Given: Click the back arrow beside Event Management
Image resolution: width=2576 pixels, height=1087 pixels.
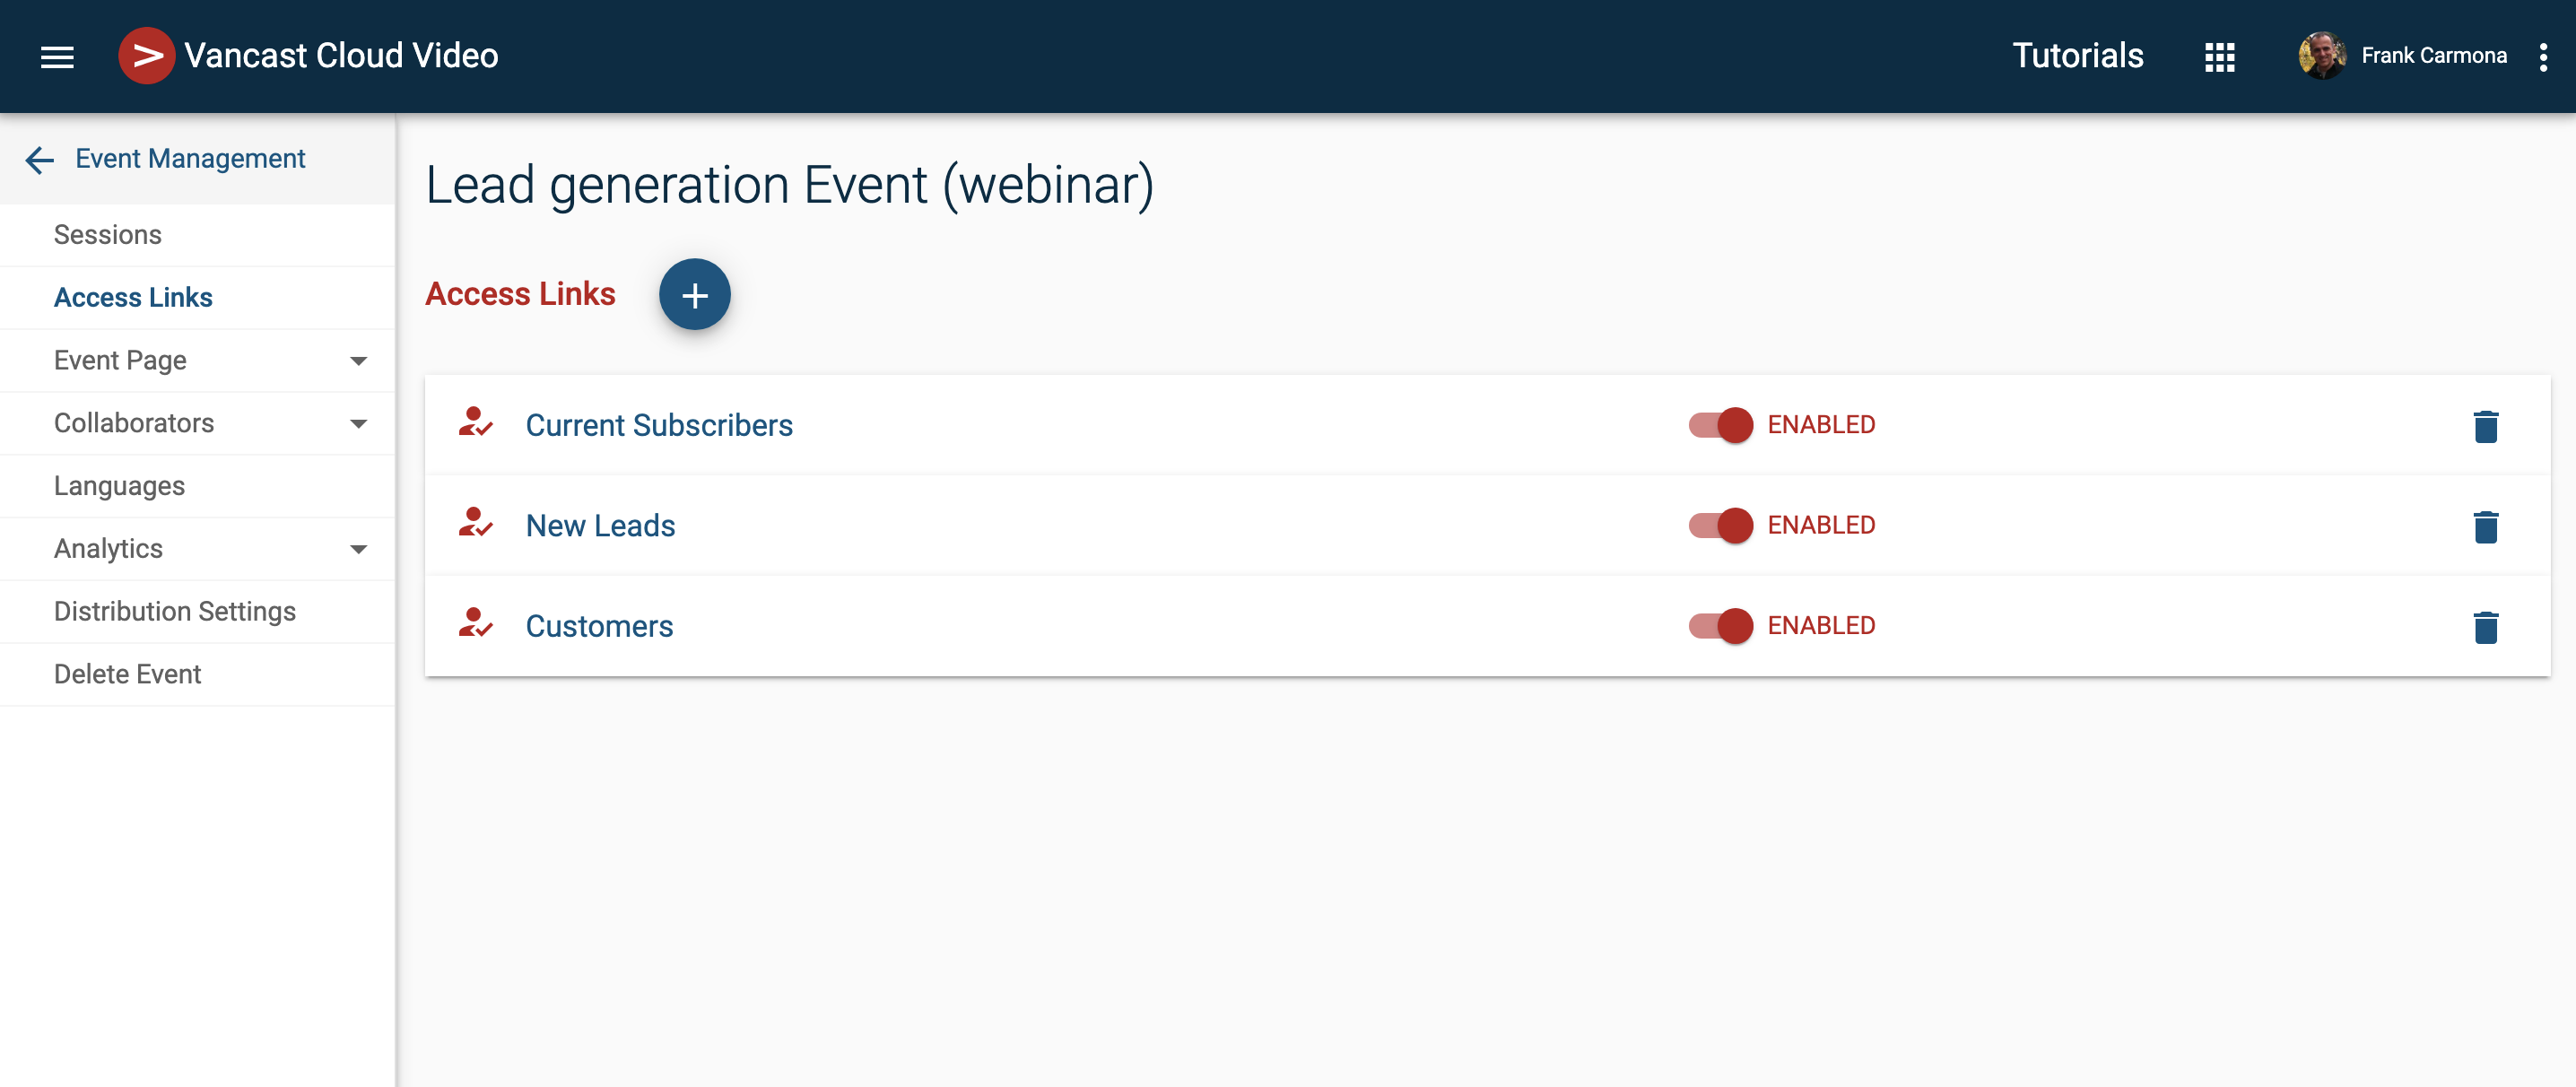Looking at the screenshot, I should 39,160.
